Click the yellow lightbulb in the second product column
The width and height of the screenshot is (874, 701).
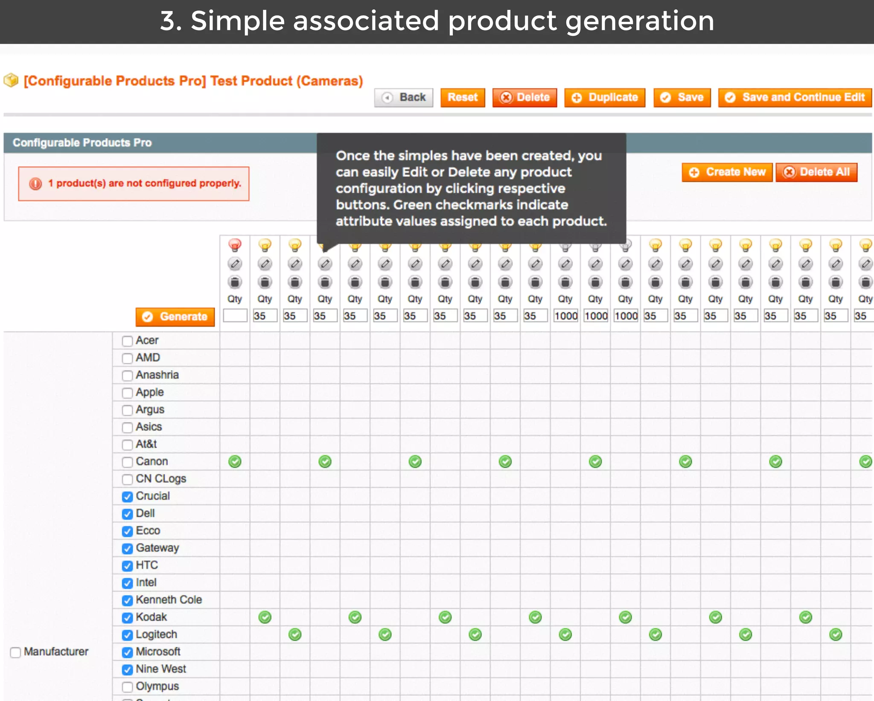(265, 245)
